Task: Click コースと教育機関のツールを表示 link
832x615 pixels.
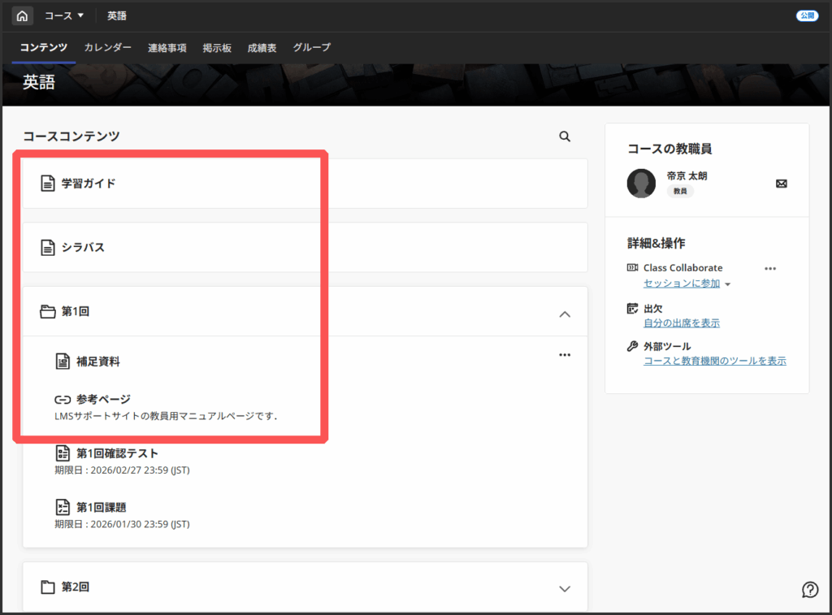Action: tap(714, 361)
